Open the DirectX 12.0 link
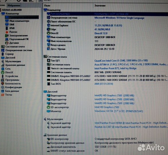 pyautogui.click(x=101, y=33)
